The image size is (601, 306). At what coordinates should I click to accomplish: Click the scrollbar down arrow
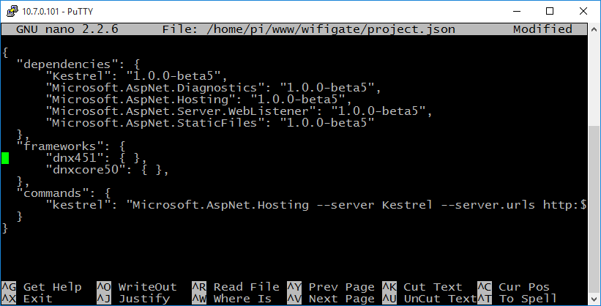(594, 299)
